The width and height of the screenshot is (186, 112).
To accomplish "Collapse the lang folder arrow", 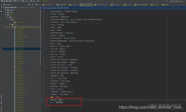I will tap(10, 24).
